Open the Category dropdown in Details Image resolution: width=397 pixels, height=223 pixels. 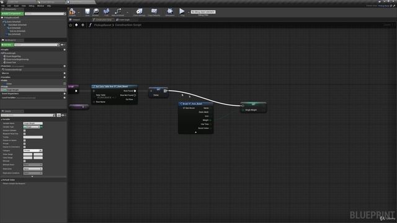[33, 151]
